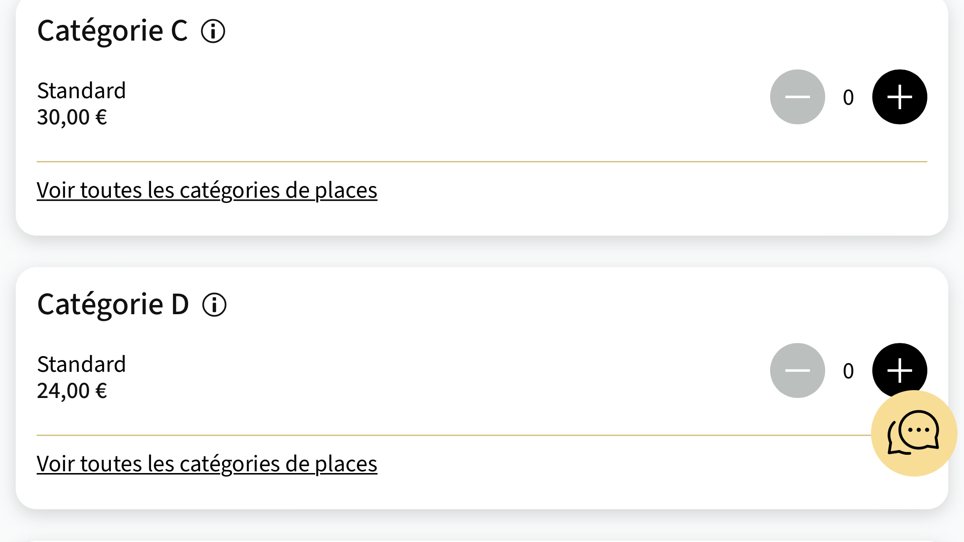Open the yellow chat bubble assistant
964x542 pixels.
pyautogui.click(x=913, y=433)
